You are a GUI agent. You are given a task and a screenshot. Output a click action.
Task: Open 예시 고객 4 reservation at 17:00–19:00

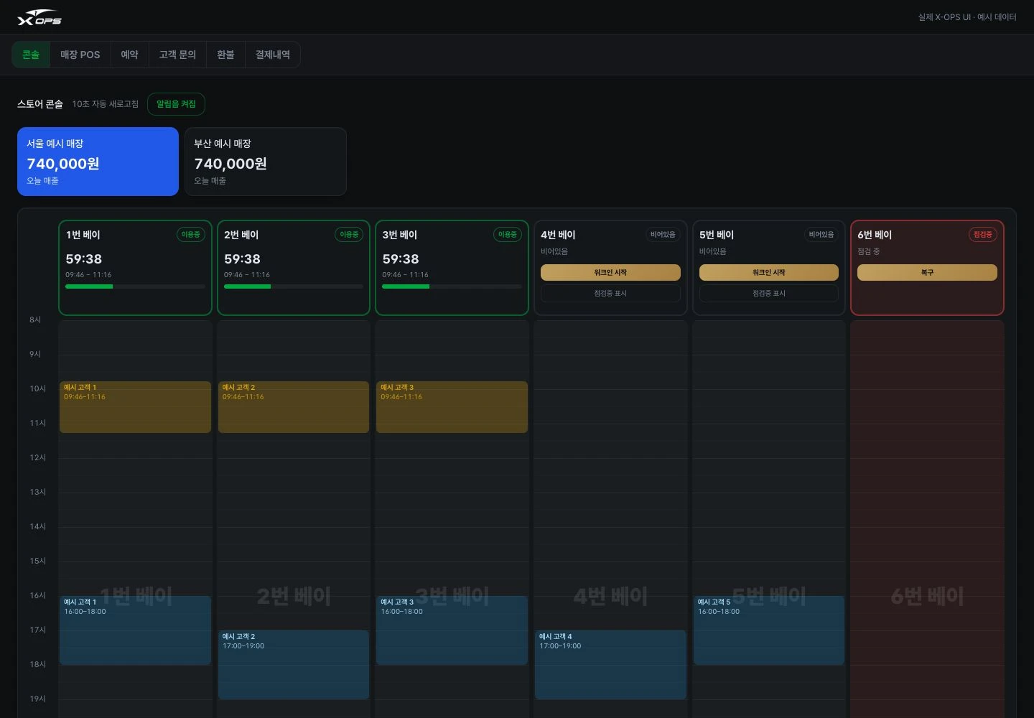(610, 665)
